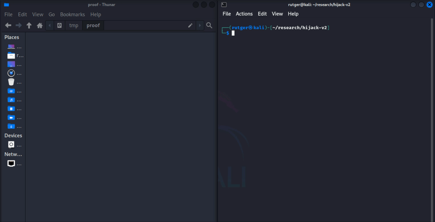The image size is (435, 222).
Task: Open the Pictures folder in Places
Action: click(14, 109)
